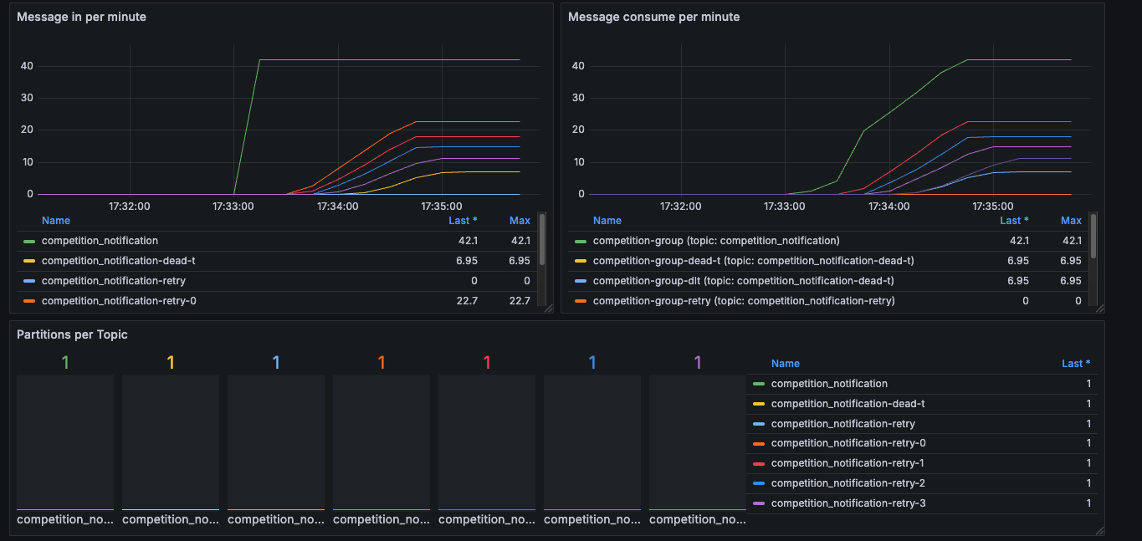This screenshot has height=541, width=1142.
Task: Toggle competition_notification-retry-0 series in Message in legend
Action: click(x=119, y=301)
